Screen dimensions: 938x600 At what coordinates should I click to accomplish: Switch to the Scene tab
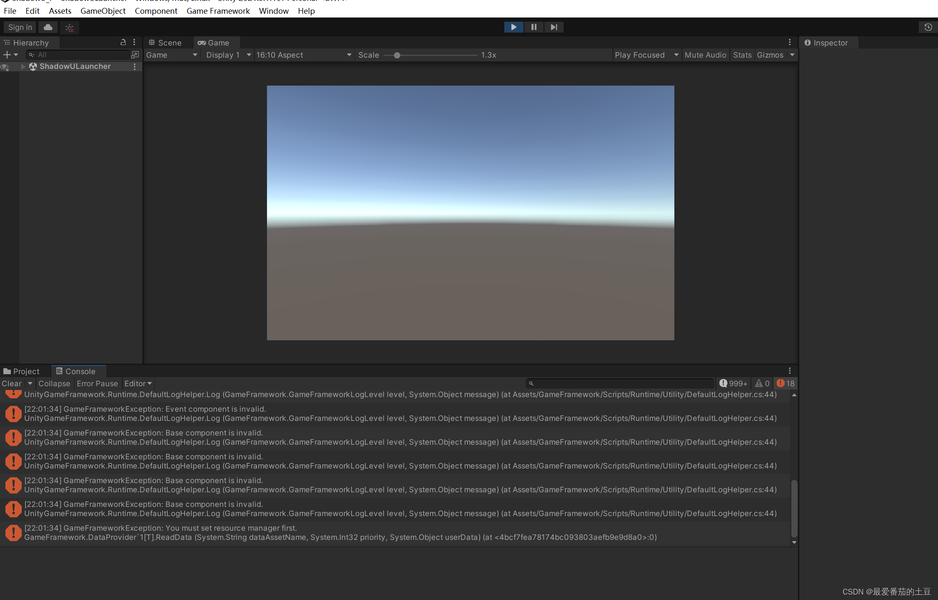point(166,42)
